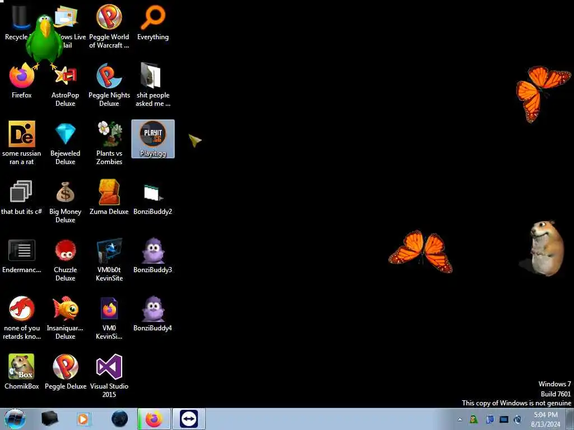The image size is (574, 430).
Task: Open the Windows Start menu orb
Action: pos(15,419)
